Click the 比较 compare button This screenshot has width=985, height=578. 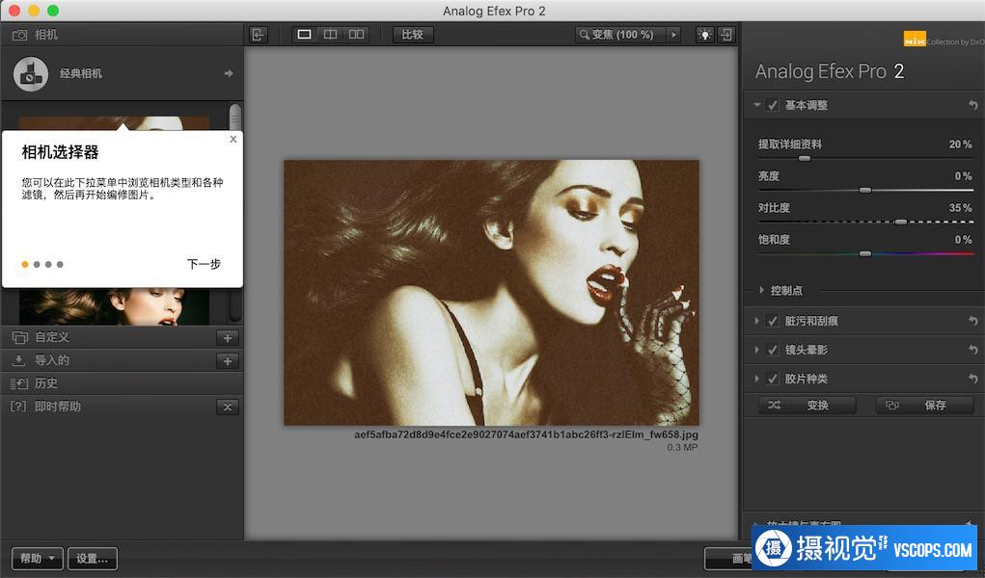click(x=413, y=35)
